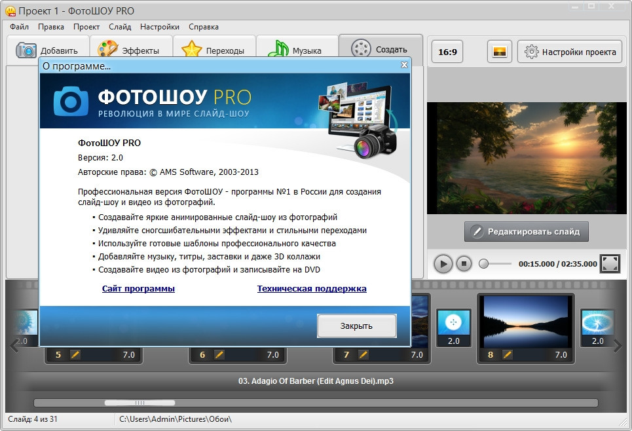The image size is (632, 431).
Task: Click the pencil edit icon on slide 8
Action: click(508, 355)
